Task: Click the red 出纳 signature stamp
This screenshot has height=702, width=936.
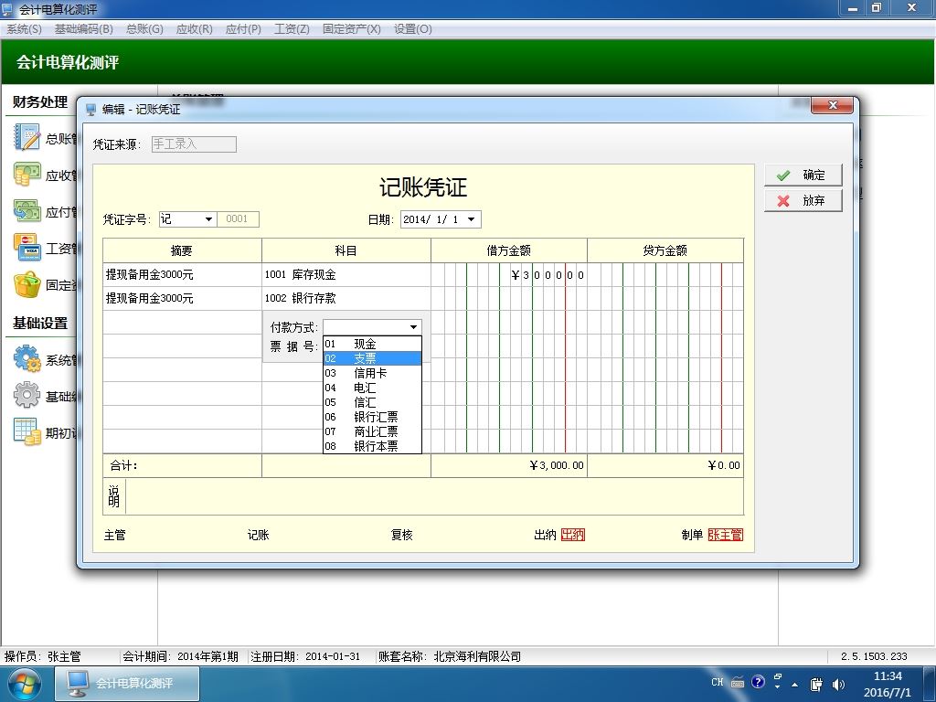Action: pyautogui.click(x=573, y=535)
